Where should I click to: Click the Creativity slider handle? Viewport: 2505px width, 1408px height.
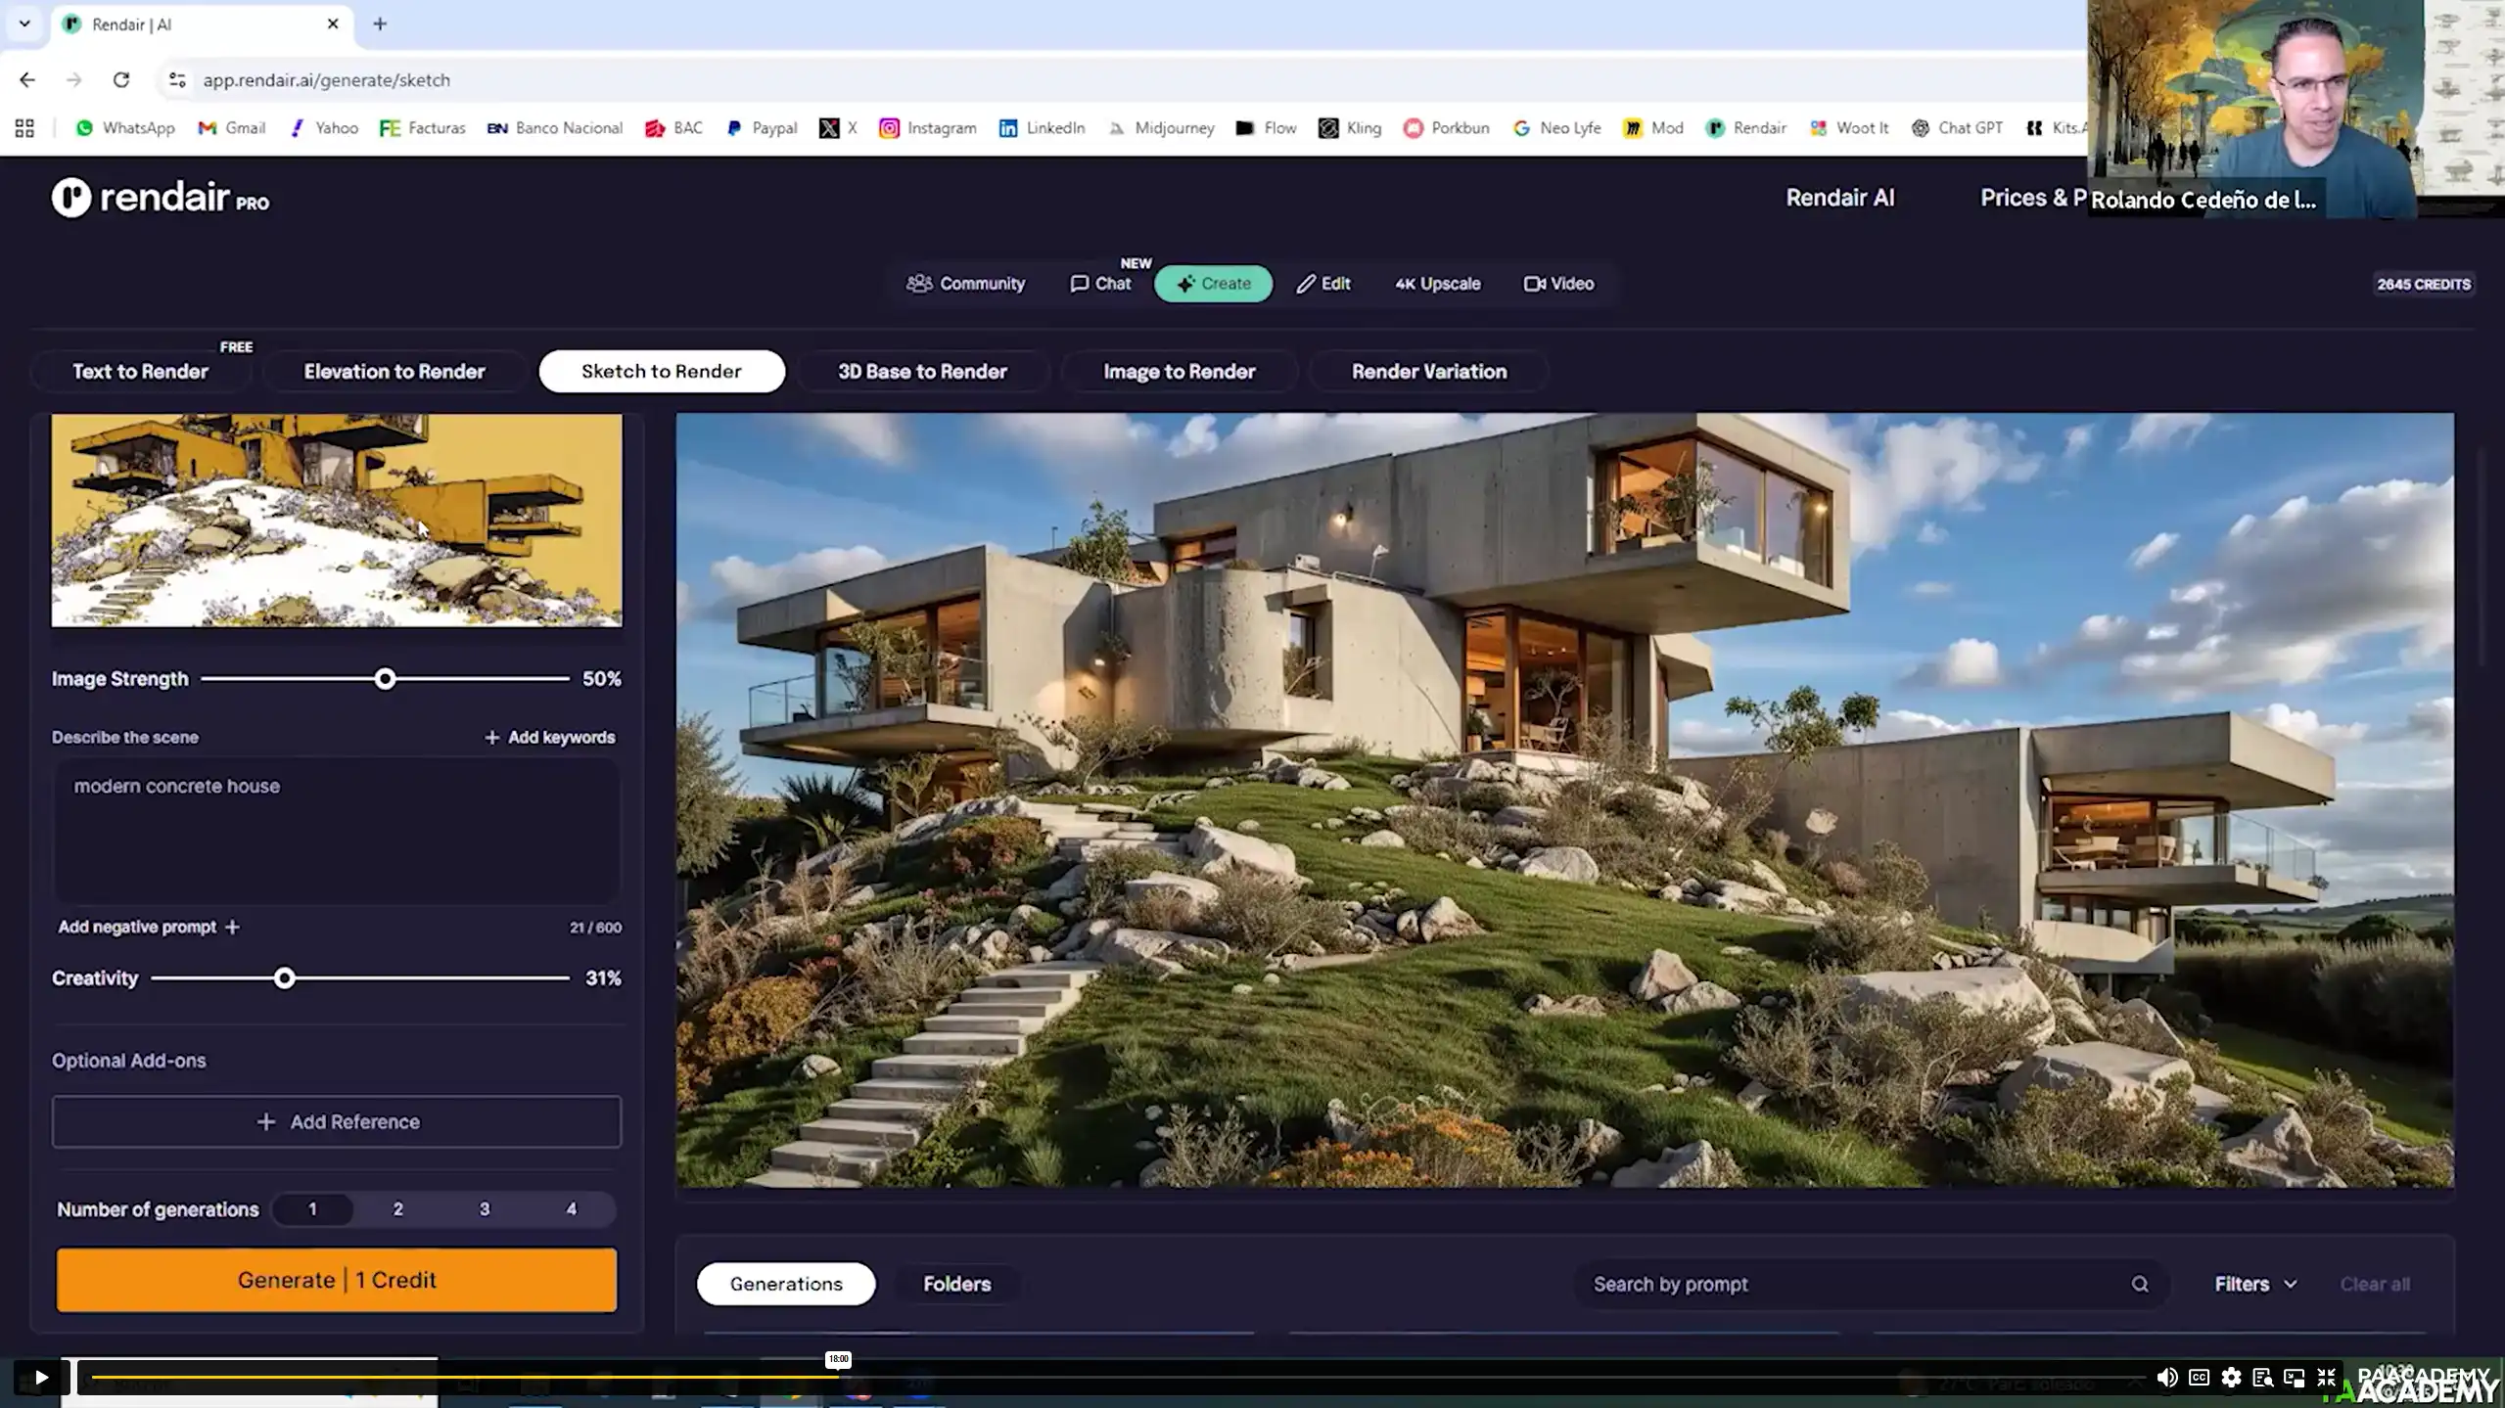pyautogui.click(x=284, y=978)
